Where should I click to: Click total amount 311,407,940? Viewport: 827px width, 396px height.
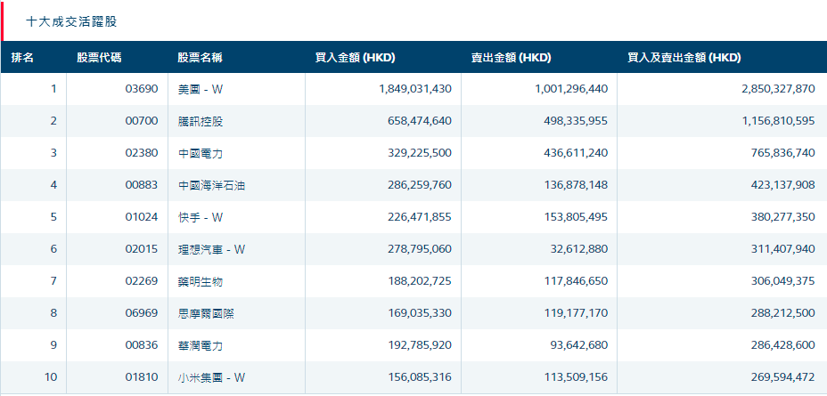783,249
